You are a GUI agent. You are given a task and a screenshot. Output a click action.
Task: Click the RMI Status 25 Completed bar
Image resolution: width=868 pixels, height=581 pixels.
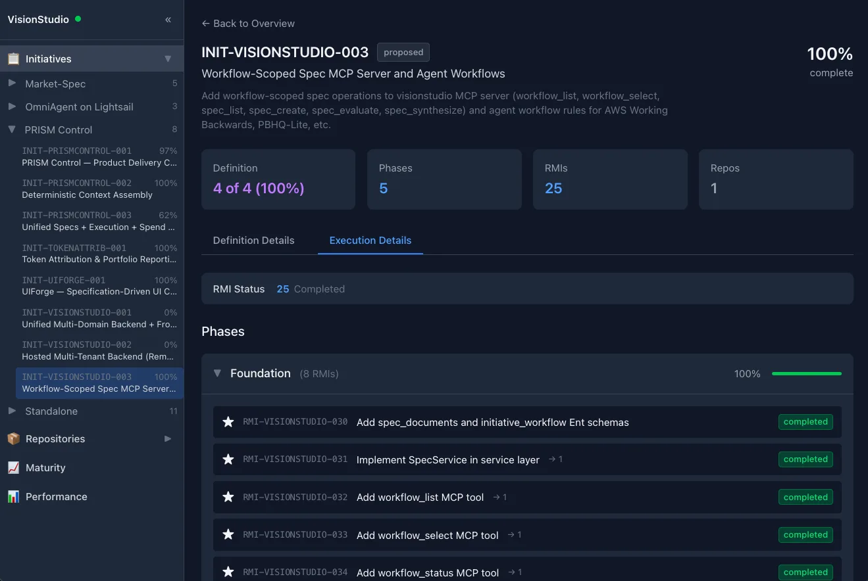pos(527,289)
